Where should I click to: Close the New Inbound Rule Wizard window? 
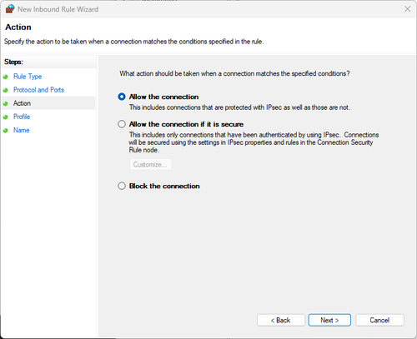(x=407, y=9)
